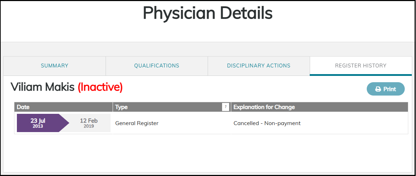Click the Type column header
The height and width of the screenshot is (176, 416).
pyautogui.click(x=121, y=107)
